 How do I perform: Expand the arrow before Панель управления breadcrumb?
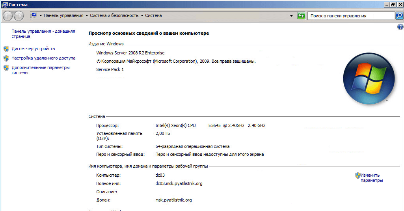(41, 16)
